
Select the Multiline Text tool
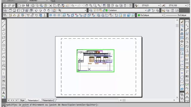(4, 93)
